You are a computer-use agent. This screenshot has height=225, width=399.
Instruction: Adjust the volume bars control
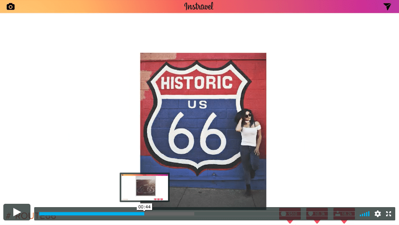(x=364, y=214)
